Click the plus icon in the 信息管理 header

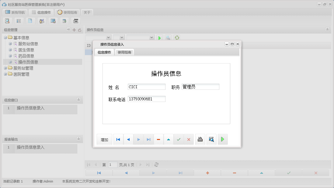click(74, 30)
